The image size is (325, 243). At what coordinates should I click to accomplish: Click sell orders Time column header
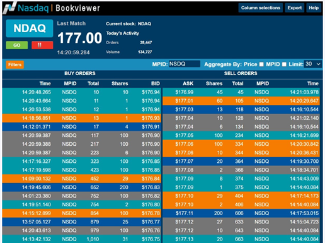click(x=313, y=83)
